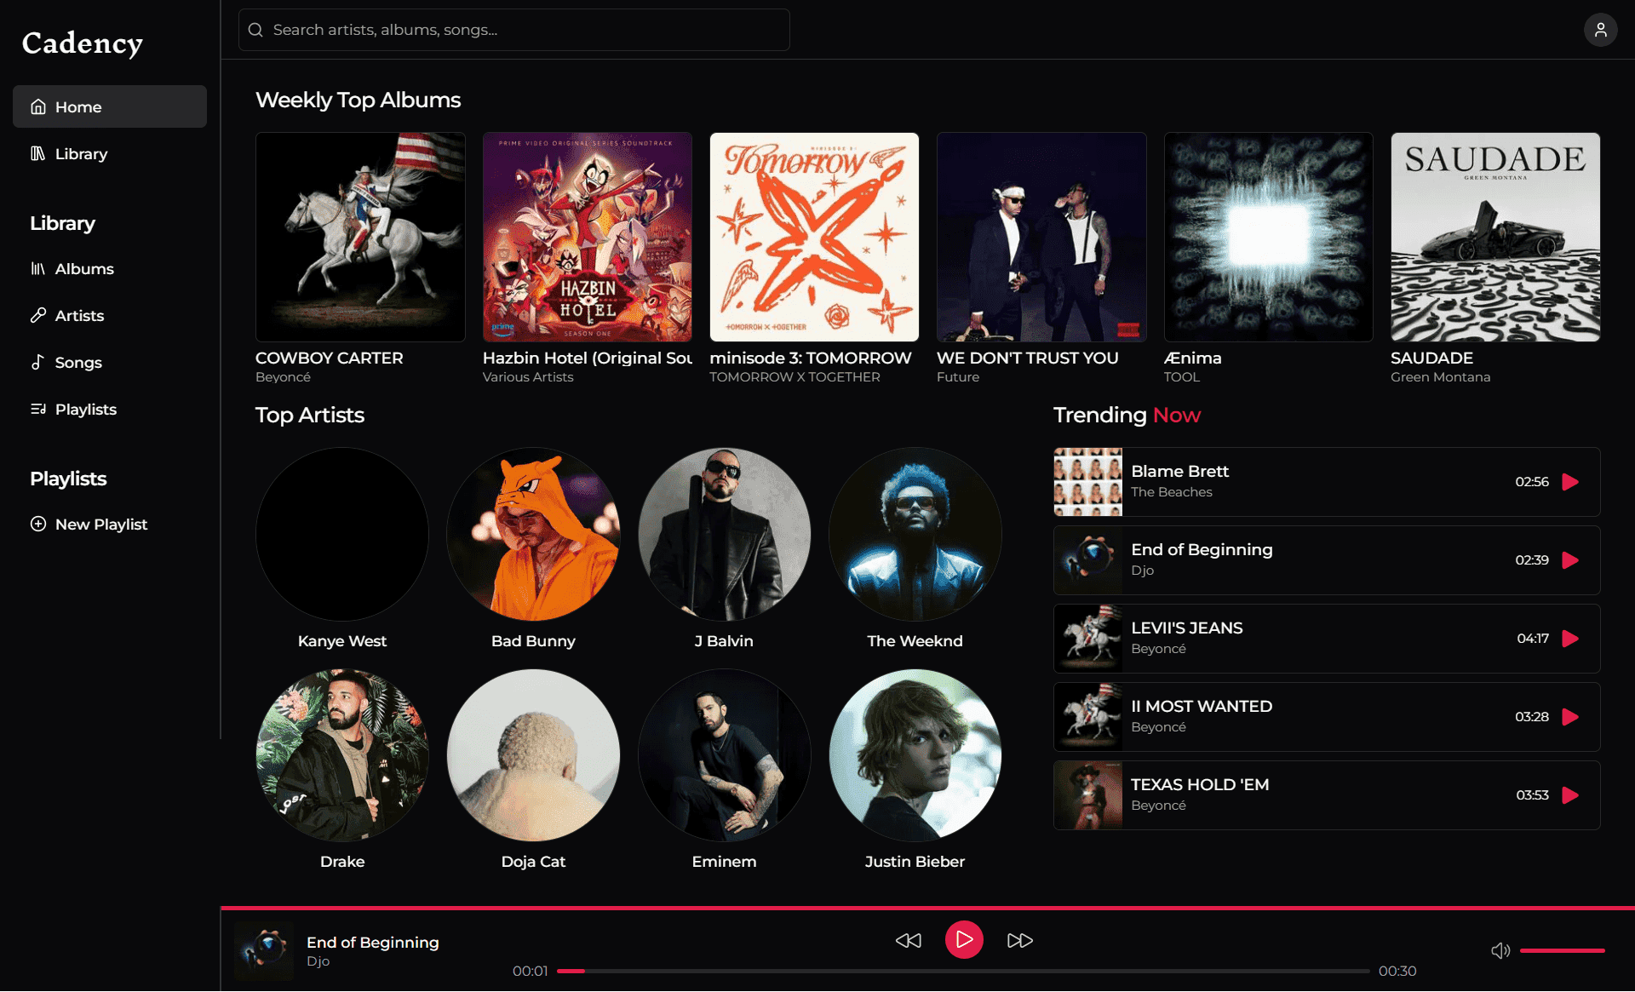Viewport: 1635px width, 992px height.
Task: Click the Home house icon
Action: coord(38,106)
